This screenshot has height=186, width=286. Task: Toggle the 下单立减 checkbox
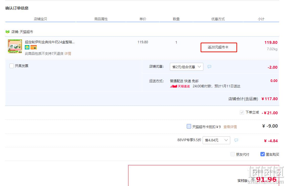242,112
